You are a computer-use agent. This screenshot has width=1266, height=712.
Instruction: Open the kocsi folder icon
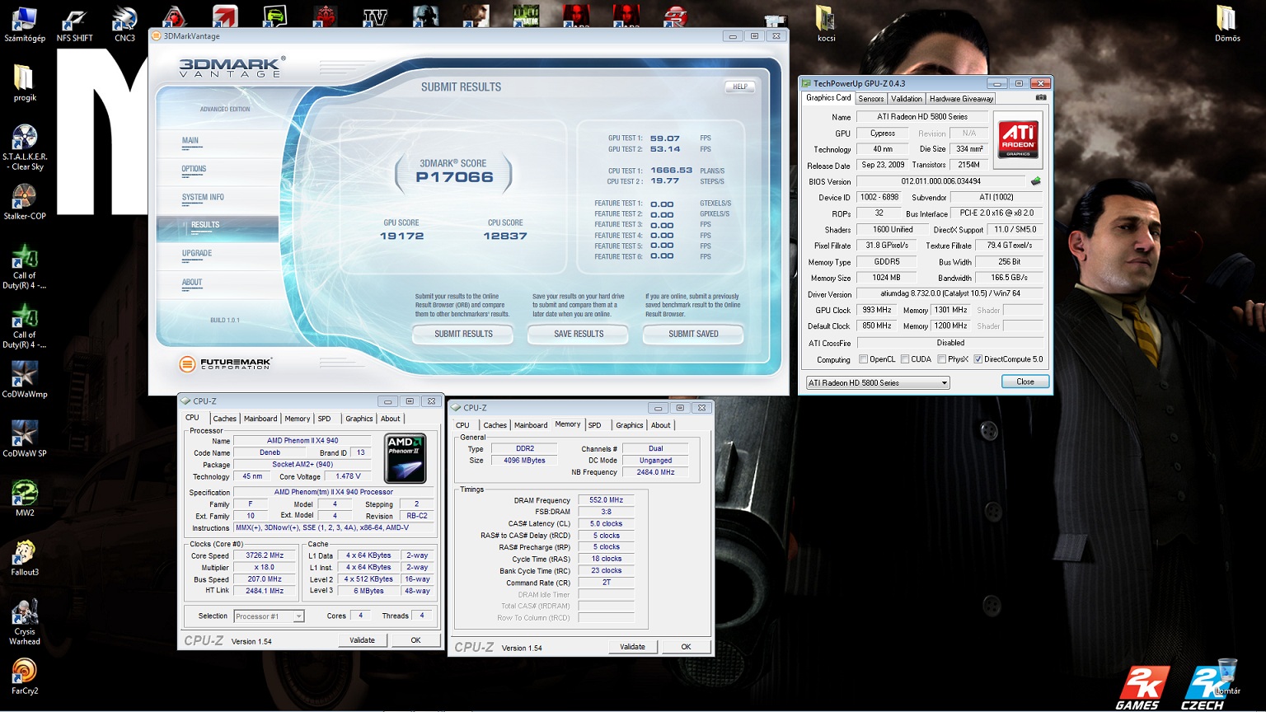click(826, 23)
